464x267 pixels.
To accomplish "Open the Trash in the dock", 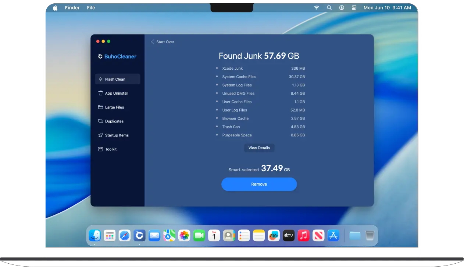I will click(370, 235).
